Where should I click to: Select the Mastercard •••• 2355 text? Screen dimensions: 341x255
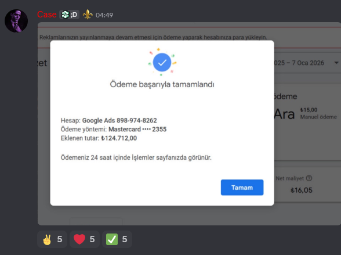pos(137,130)
